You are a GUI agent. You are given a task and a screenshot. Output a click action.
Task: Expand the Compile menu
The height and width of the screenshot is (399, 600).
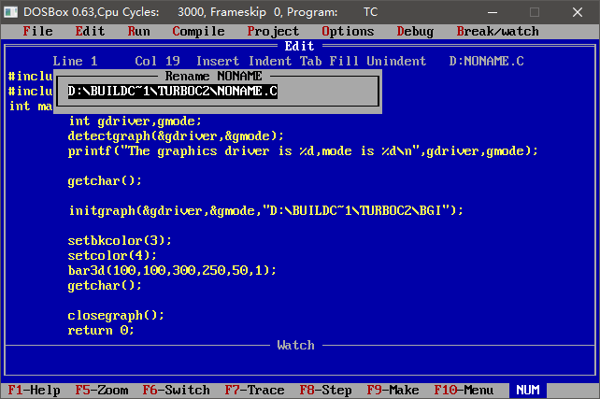(198, 31)
